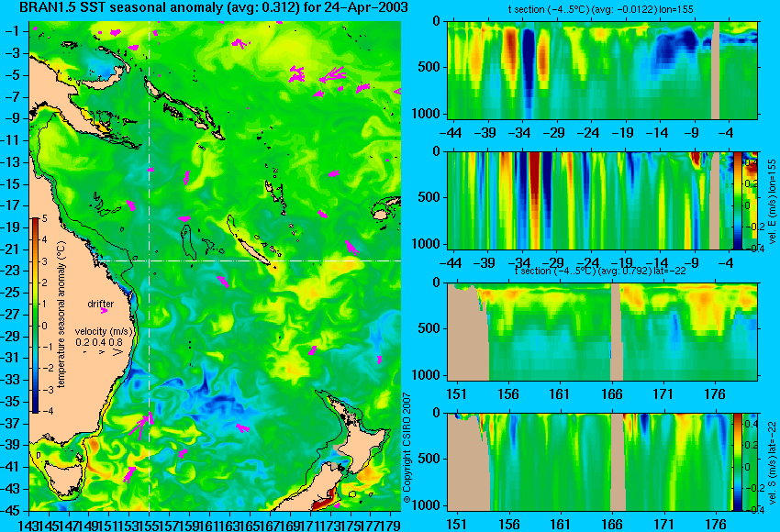This screenshot has width=780, height=532.
Task: Click the 'drifter' legend label
Action: [101, 304]
